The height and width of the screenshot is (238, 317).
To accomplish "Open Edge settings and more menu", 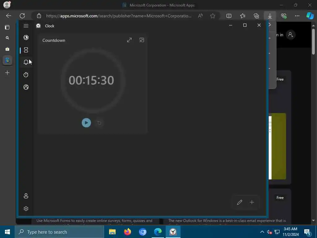I will pos(297,16).
